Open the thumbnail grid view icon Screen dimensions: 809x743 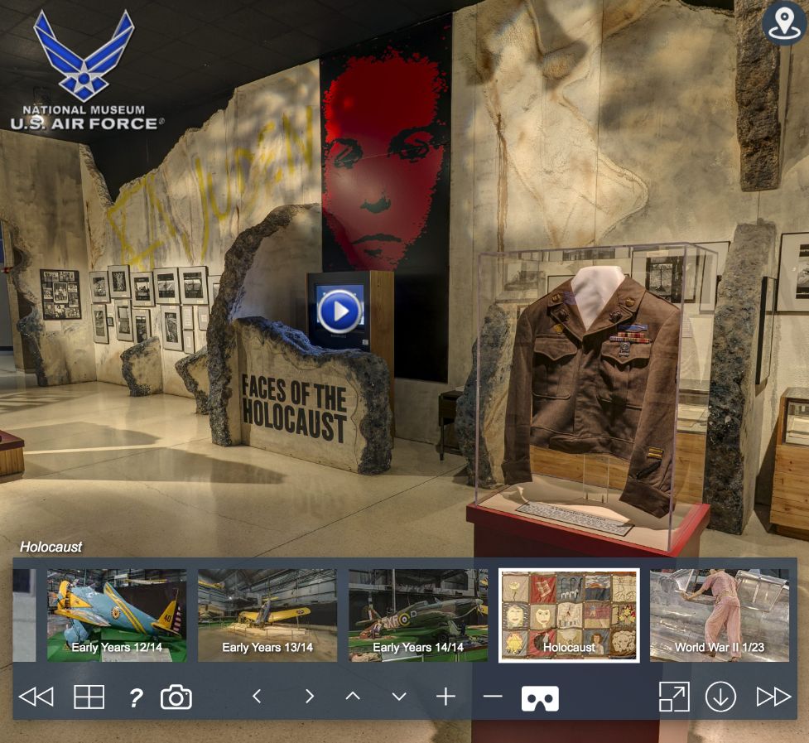89,697
